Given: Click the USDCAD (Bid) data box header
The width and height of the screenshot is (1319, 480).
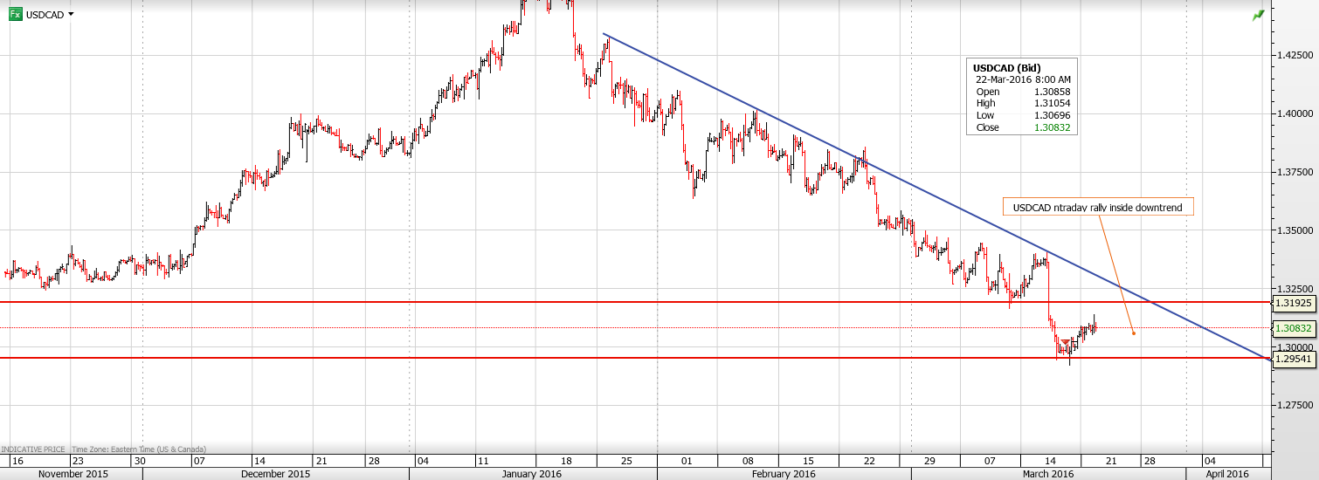Looking at the screenshot, I should coord(1007,67).
